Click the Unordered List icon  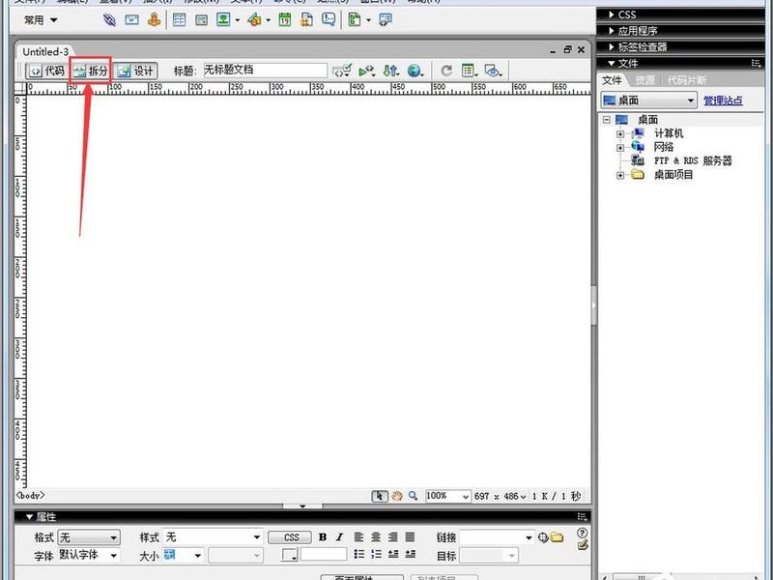pyautogui.click(x=358, y=554)
